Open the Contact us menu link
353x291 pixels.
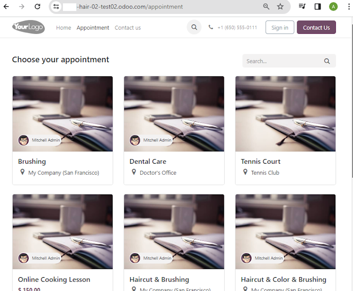click(128, 28)
